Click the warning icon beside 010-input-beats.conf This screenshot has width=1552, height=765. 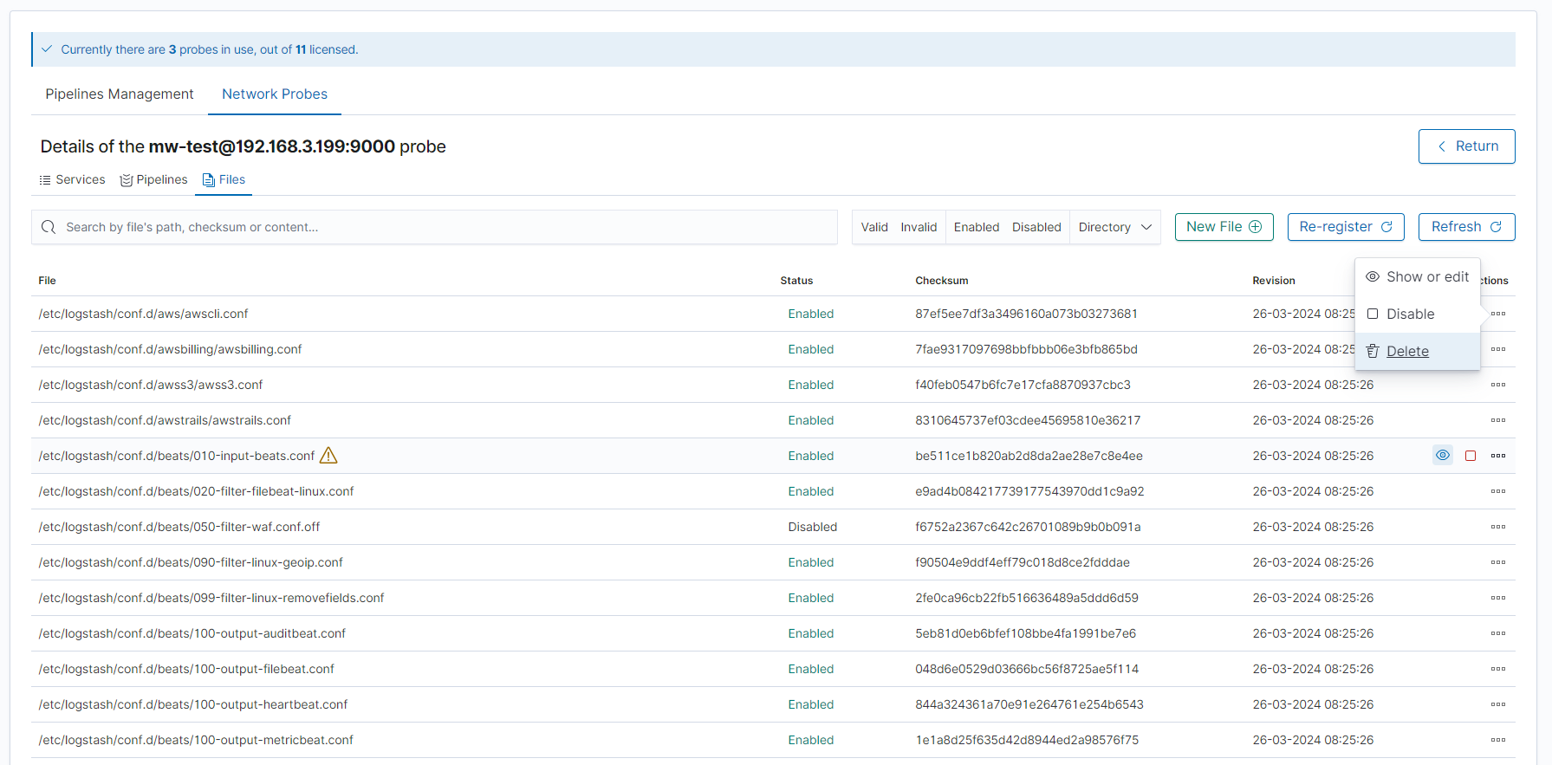[x=328, y=456]
